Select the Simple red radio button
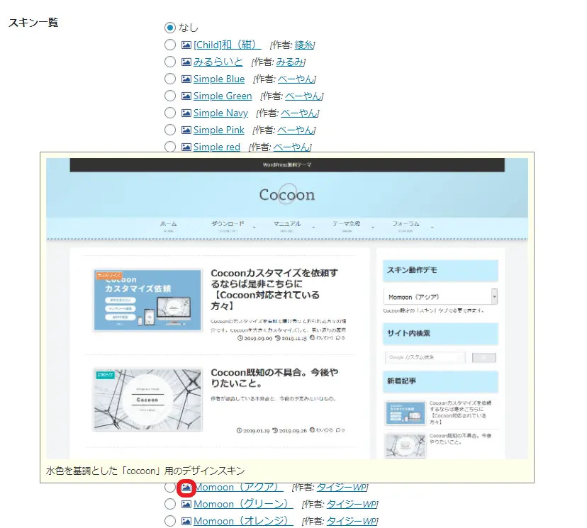The height and width of the screenshot is (528, 587). pyautogui.click(x=170, y=147)
